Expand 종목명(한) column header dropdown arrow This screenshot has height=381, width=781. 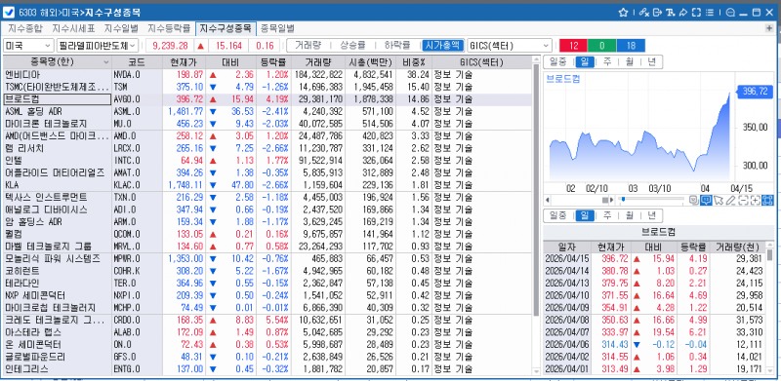[105, 62]
